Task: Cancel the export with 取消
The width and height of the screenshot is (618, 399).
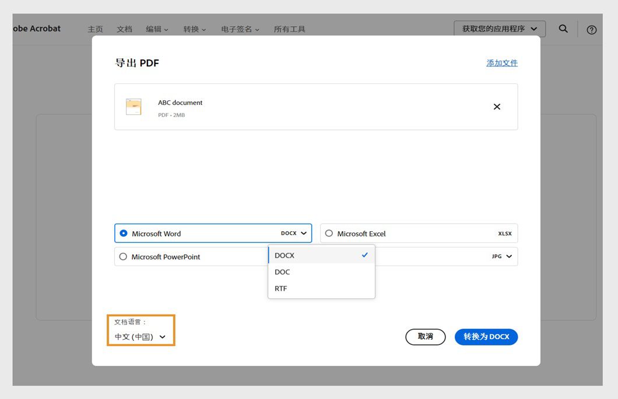Action: (425, 337)
